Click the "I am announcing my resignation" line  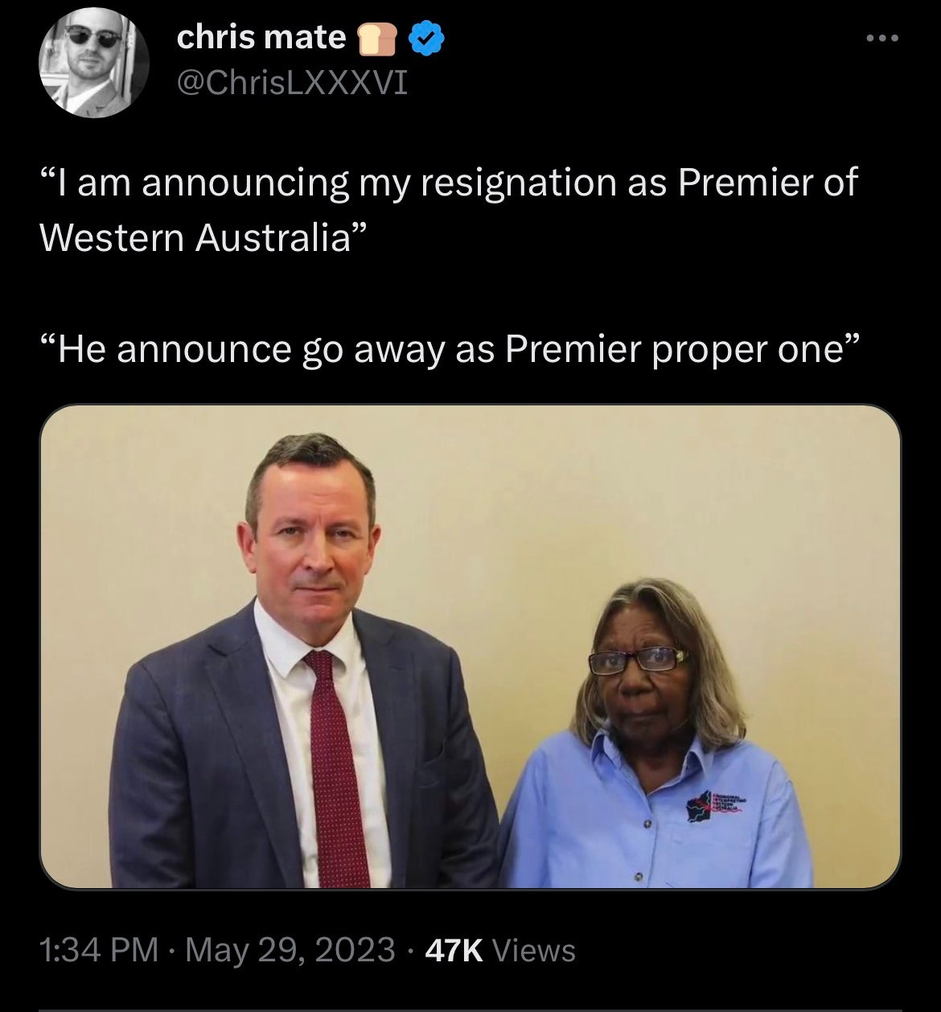tap(449, 183)
